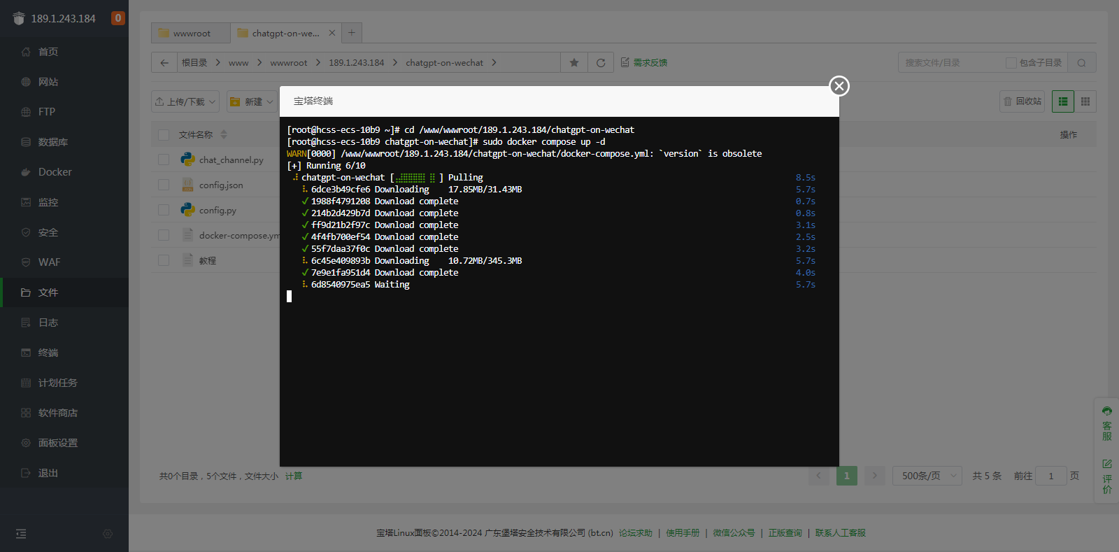This screenshot has height=552, width=1119.
Task: Click the 计划任务 icon in the sidebar
Action: [x=26, y=383]
